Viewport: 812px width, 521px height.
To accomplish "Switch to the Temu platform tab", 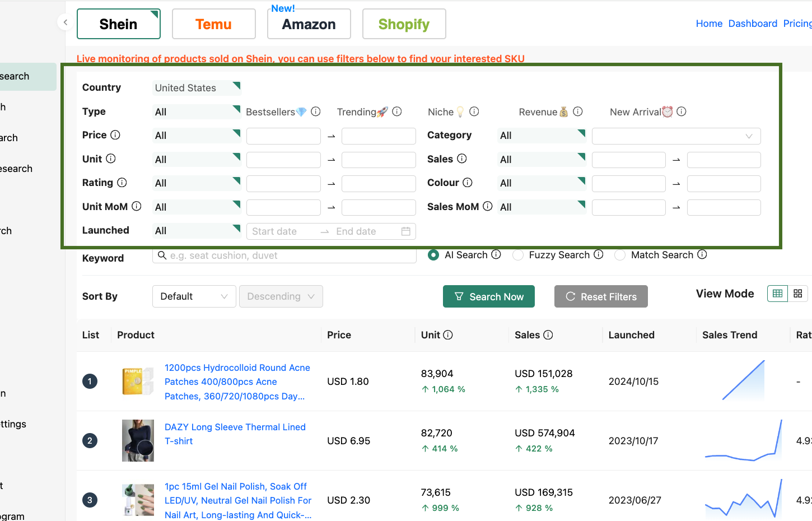I will tap(213, 24).
